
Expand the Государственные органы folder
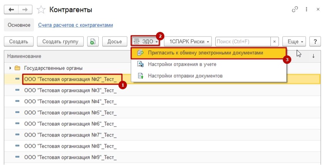[x=10, y=68]
